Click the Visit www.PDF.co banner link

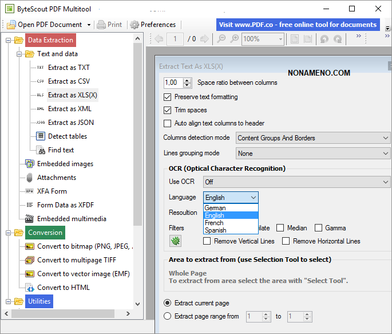[298, 25]
